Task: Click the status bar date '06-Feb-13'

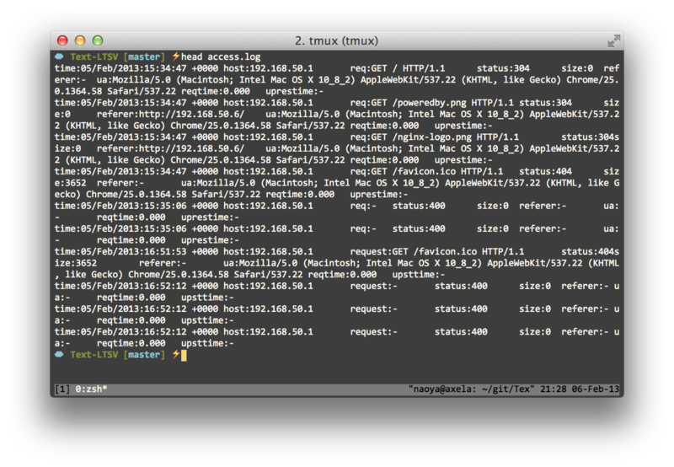Action: (x=596, y=389)
